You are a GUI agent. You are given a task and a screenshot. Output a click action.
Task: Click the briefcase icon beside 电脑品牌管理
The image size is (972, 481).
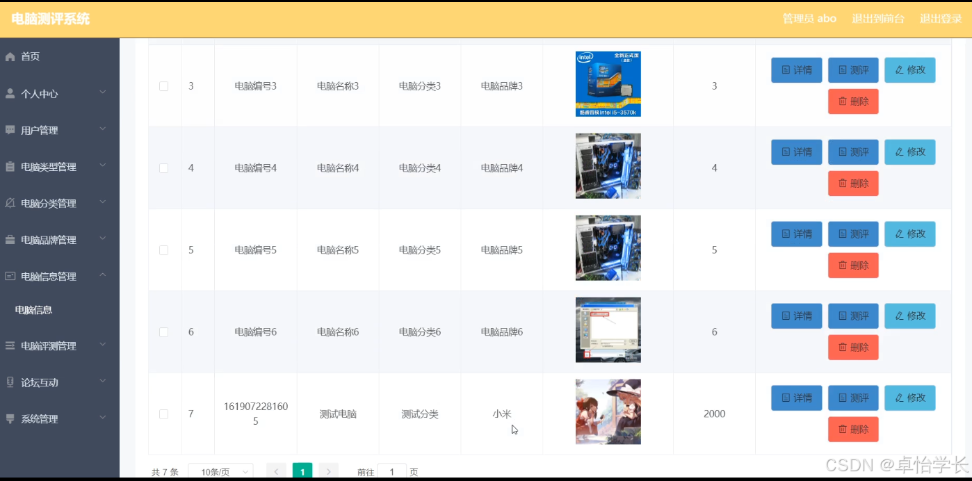[x=10, y=240]
